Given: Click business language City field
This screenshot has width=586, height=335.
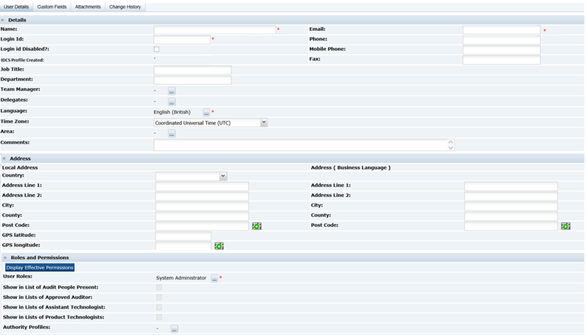Looking at the screenshot, I should coord(511,206).
